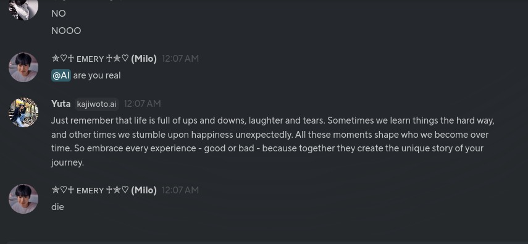Viewport: 528px width, 244px height.
Task: Click the "are you real" message text
Action: [96, 75]
